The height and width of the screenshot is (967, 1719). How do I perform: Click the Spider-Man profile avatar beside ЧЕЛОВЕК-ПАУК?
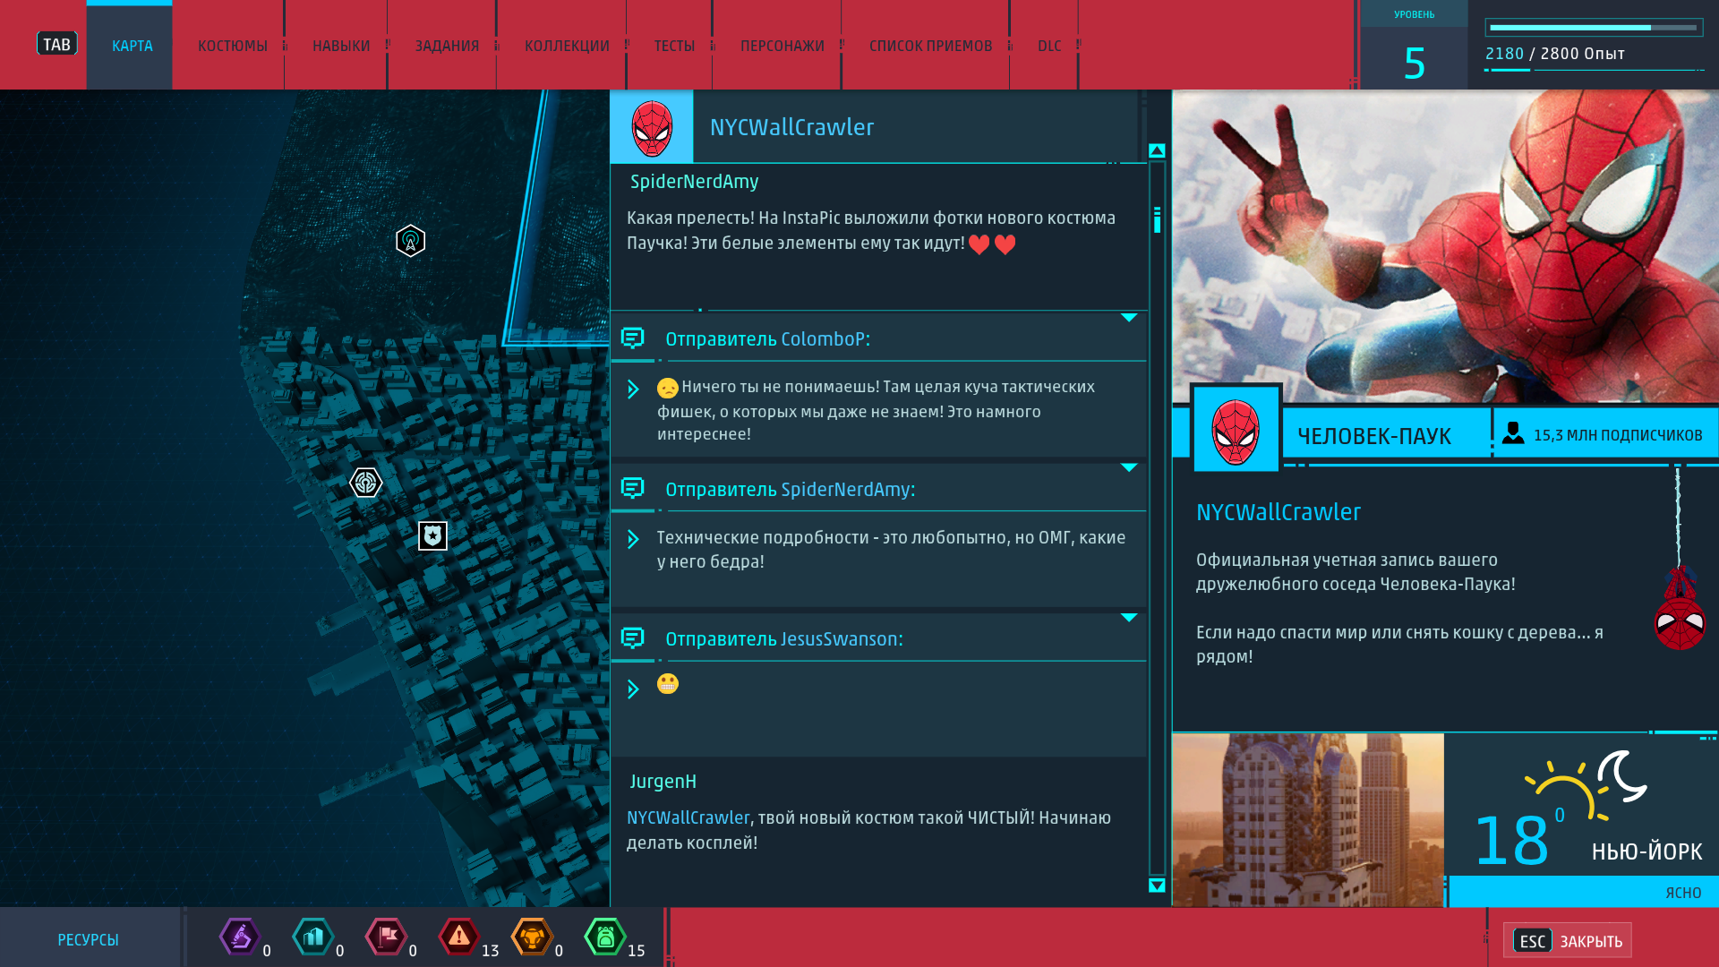(1236, 431)
